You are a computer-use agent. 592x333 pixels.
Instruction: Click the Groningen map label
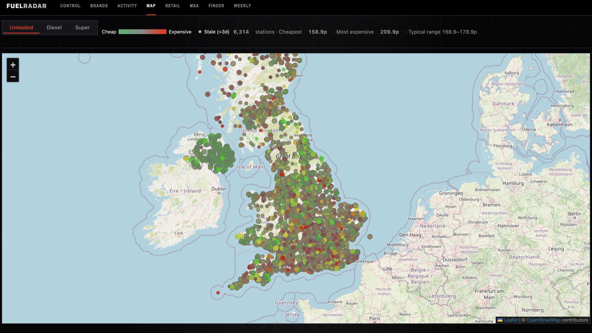pos(451,193)
